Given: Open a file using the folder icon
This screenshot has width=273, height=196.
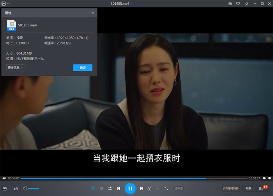Looking at the screenshot, I should pos(16,188).
